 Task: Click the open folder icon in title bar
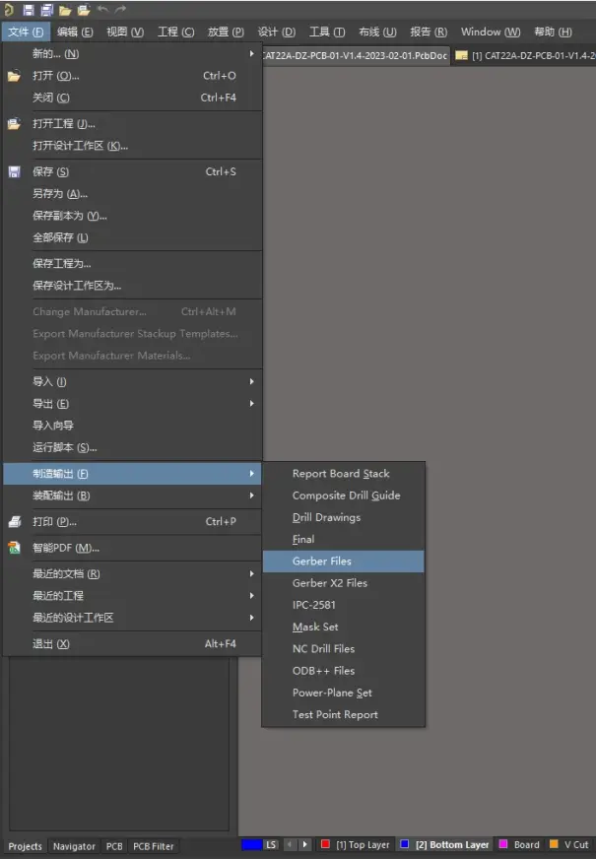click(65, 10)
